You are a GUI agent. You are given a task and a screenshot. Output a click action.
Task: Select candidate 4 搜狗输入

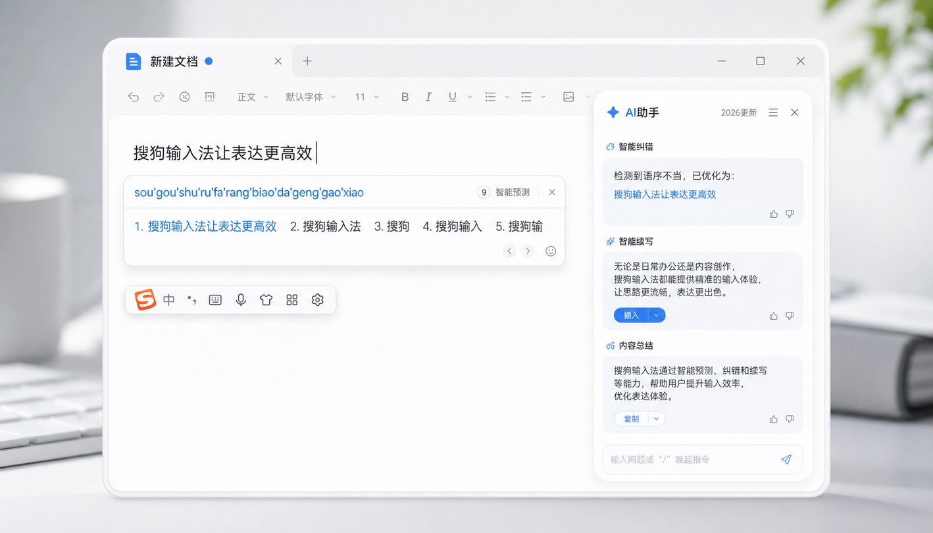452,226
